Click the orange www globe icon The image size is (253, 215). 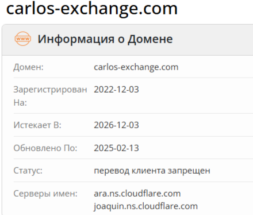point(23,39)
